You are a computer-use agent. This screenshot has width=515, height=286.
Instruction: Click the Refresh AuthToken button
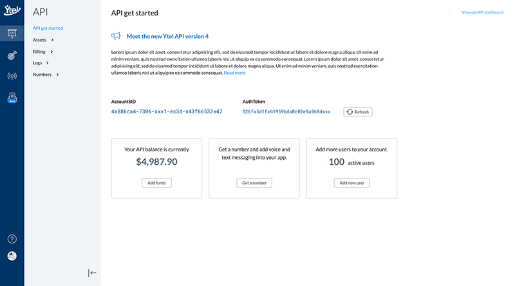[x=357, y=111]
